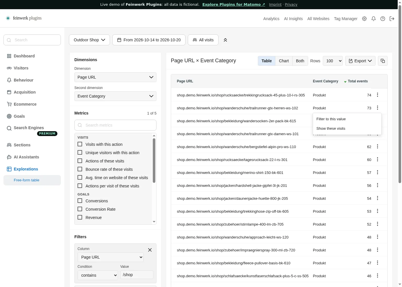This screenshot has width=402, height=287.
Task: Check Bounce rate of these visits
Action: click(80, 169)
